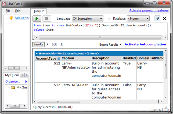Switch to the IL tab
Screen dimensions: 173x114
click(x=62, y=44)
